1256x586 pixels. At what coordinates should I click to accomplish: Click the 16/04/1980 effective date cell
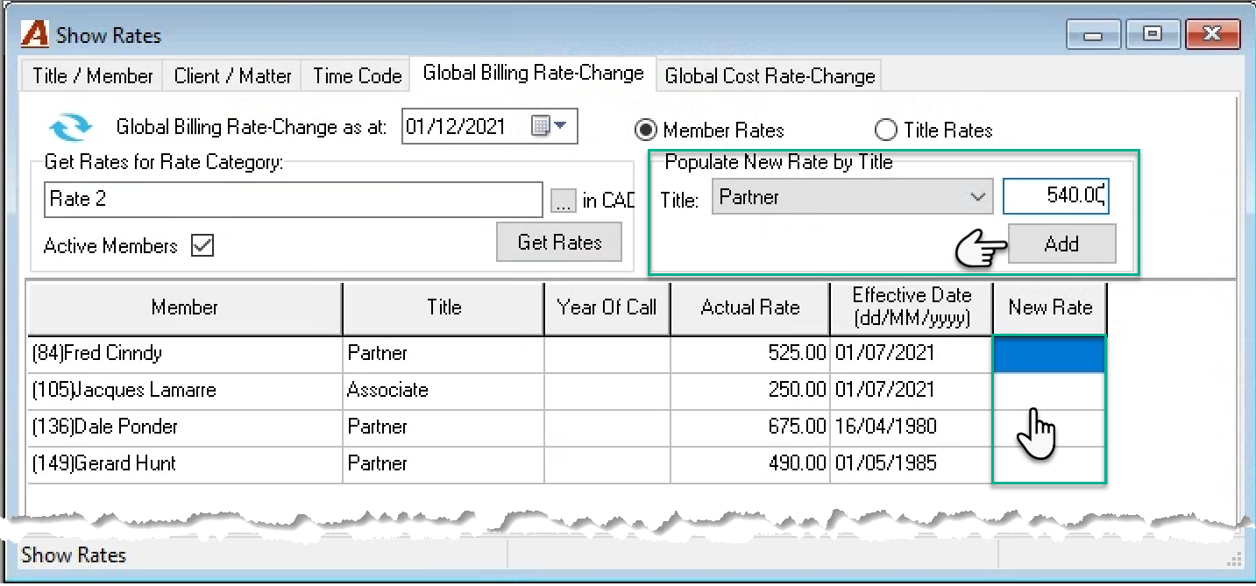click(912, 427)
